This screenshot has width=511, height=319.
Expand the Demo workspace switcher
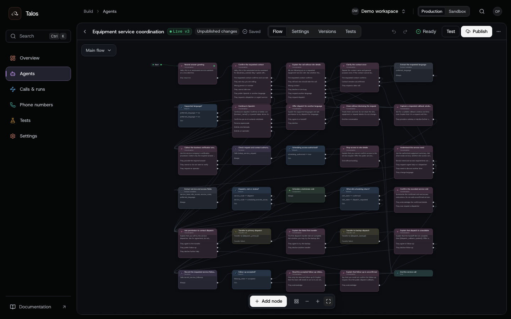pyautogui.click(x=379, y=11)
